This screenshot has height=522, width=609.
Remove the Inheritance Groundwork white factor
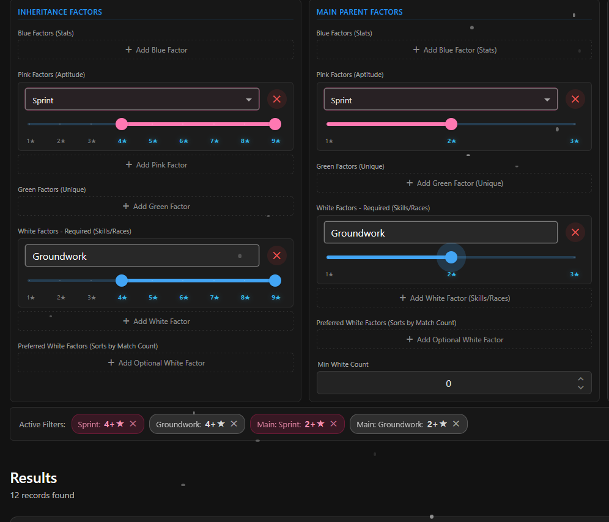coord(276,255)
